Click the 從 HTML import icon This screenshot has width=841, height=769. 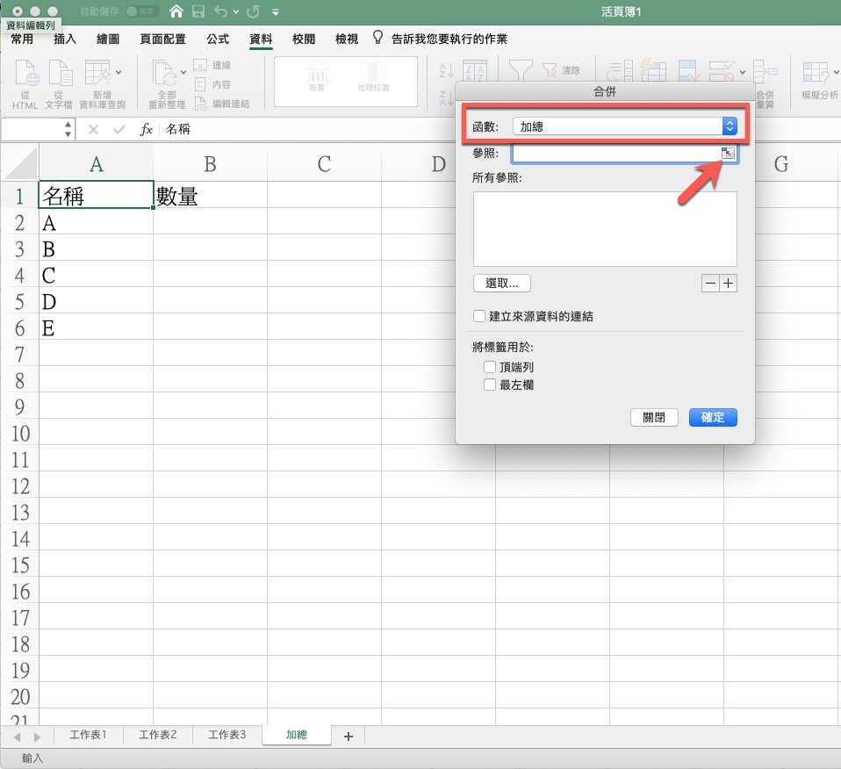click(25, 74)
